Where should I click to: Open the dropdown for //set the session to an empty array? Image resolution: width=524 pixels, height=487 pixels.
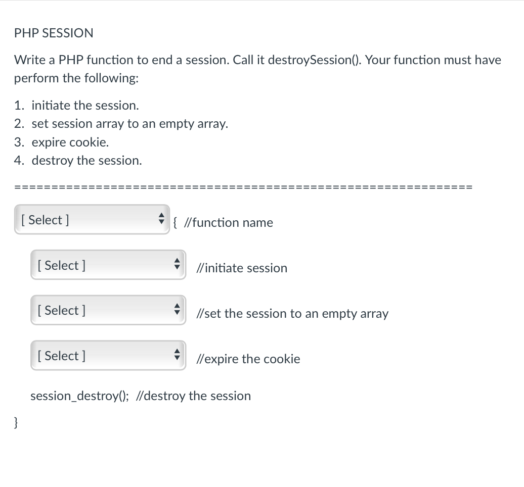(108, 309)
